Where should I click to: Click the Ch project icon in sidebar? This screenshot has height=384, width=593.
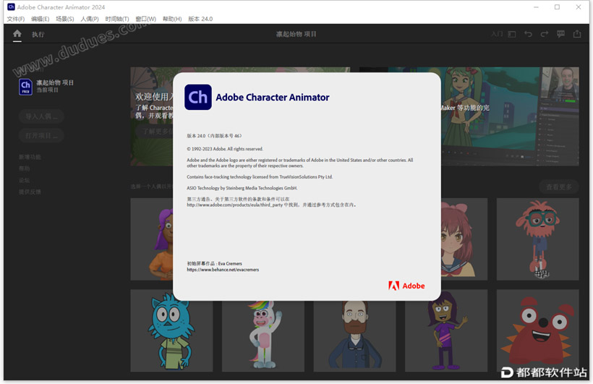25,87
